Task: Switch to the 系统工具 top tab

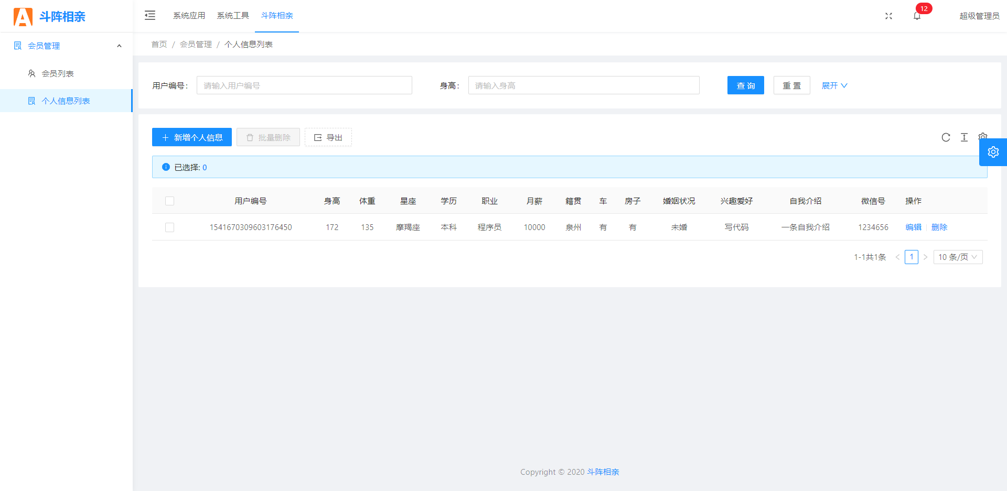Action: [233, 16]
